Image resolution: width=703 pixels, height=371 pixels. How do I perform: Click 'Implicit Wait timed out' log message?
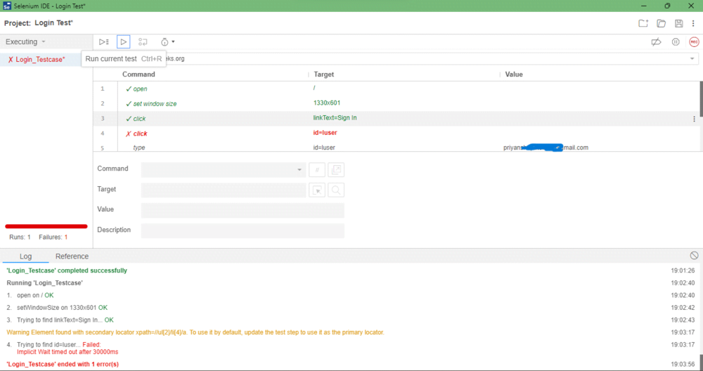tap(67, 352)
